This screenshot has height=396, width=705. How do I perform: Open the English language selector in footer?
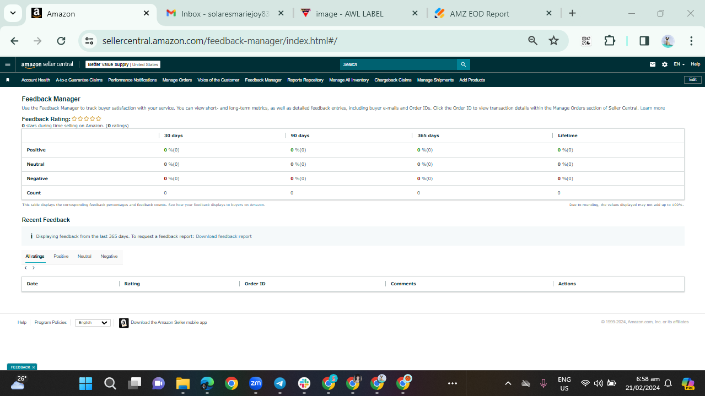pyautogui.click(x=93, y=323)
